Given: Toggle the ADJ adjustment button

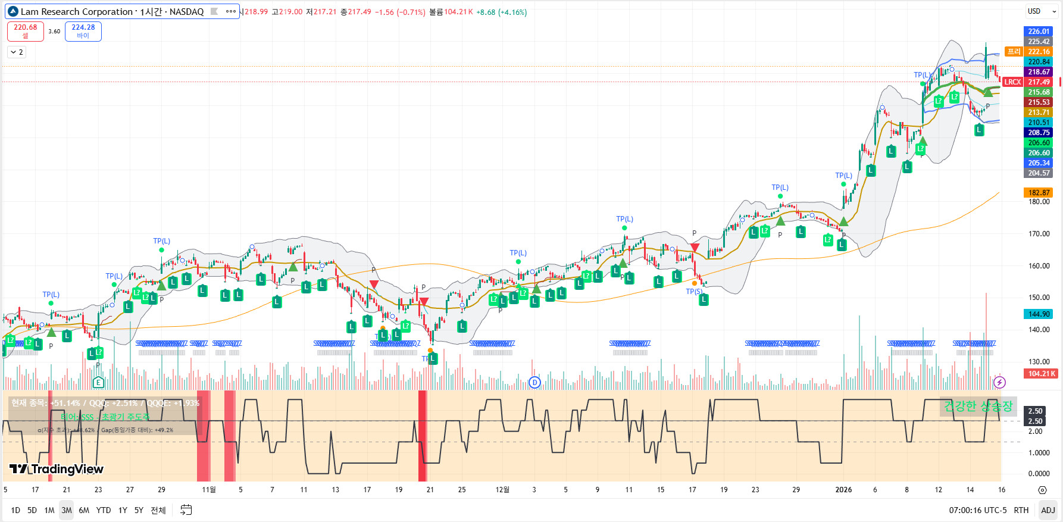Looking at the screenshot, I should click(1048, 510).
